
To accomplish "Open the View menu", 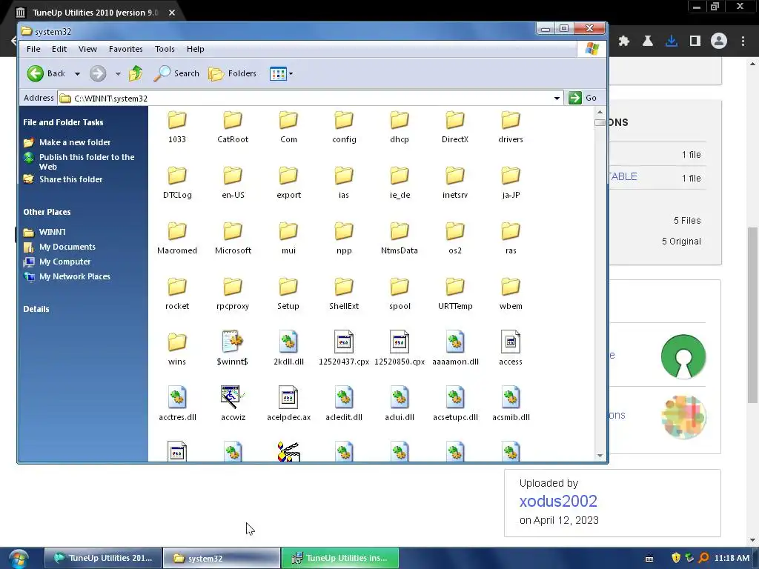I will pos(87,49).
